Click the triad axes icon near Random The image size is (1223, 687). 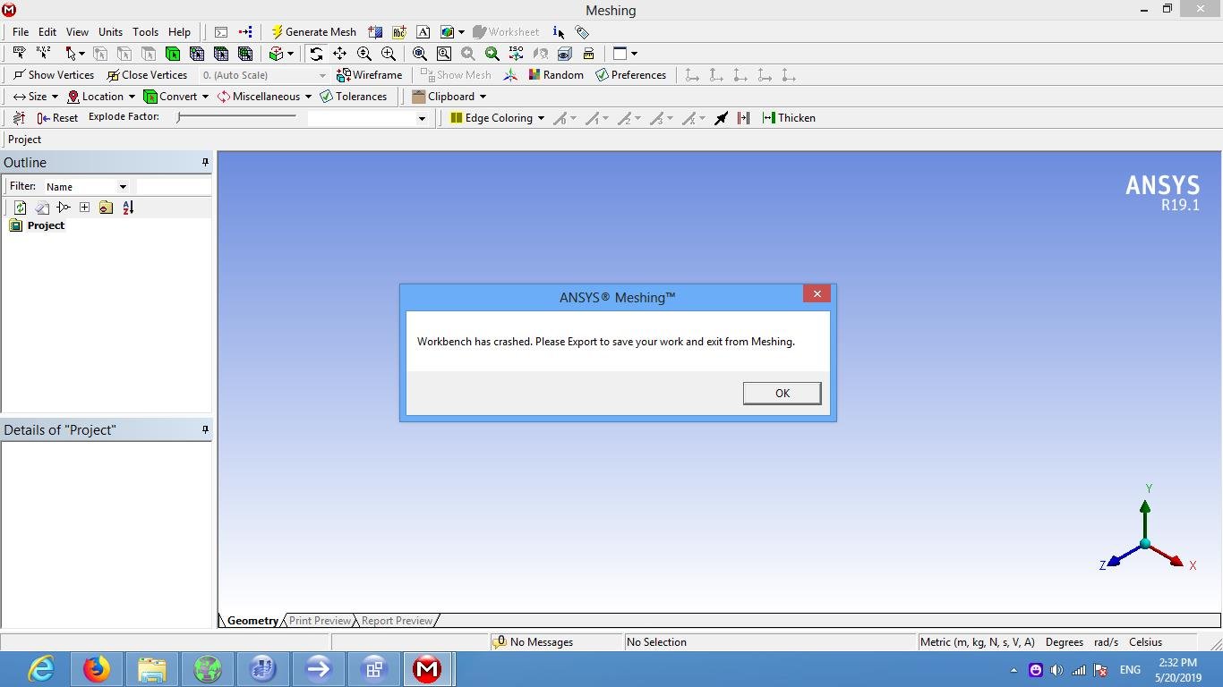coord(510,75)
